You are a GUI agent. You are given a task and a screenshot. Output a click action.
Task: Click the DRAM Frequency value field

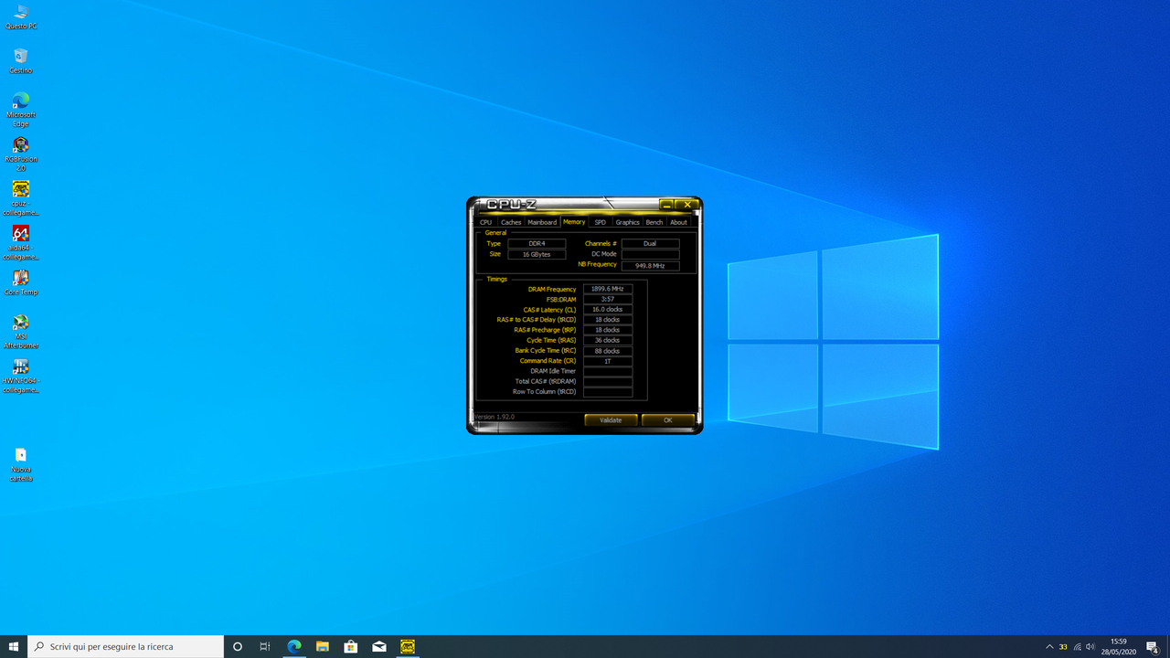coord(607,288)
